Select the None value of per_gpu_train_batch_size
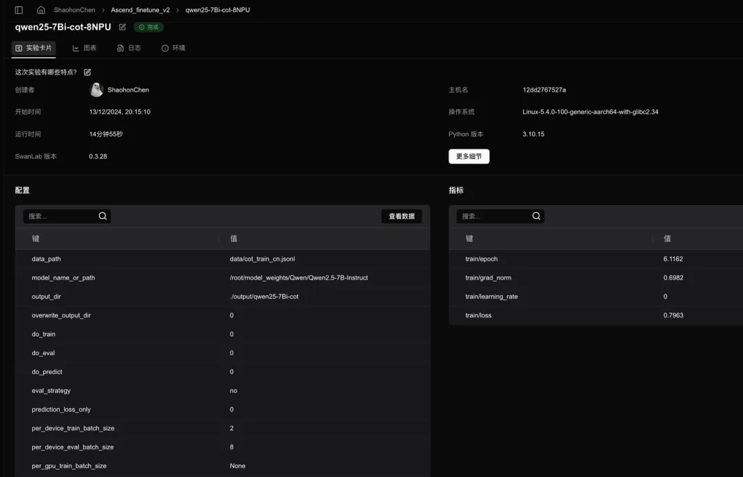The width and height of the screenshot is (743, 477). pyautogui.click(x=237, y=466)
